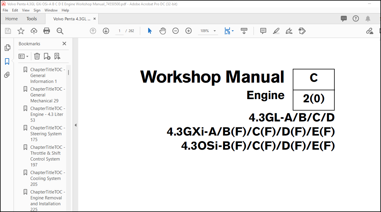Screen dimensions: 381x212
Task: Click the "Engine" subtitle text
Action: point(266,96)
